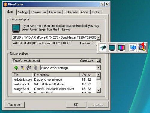Click version 181.22 in nvoglv32.dll row
Viewport: 150px width, 113px height.
click(86, 89)
